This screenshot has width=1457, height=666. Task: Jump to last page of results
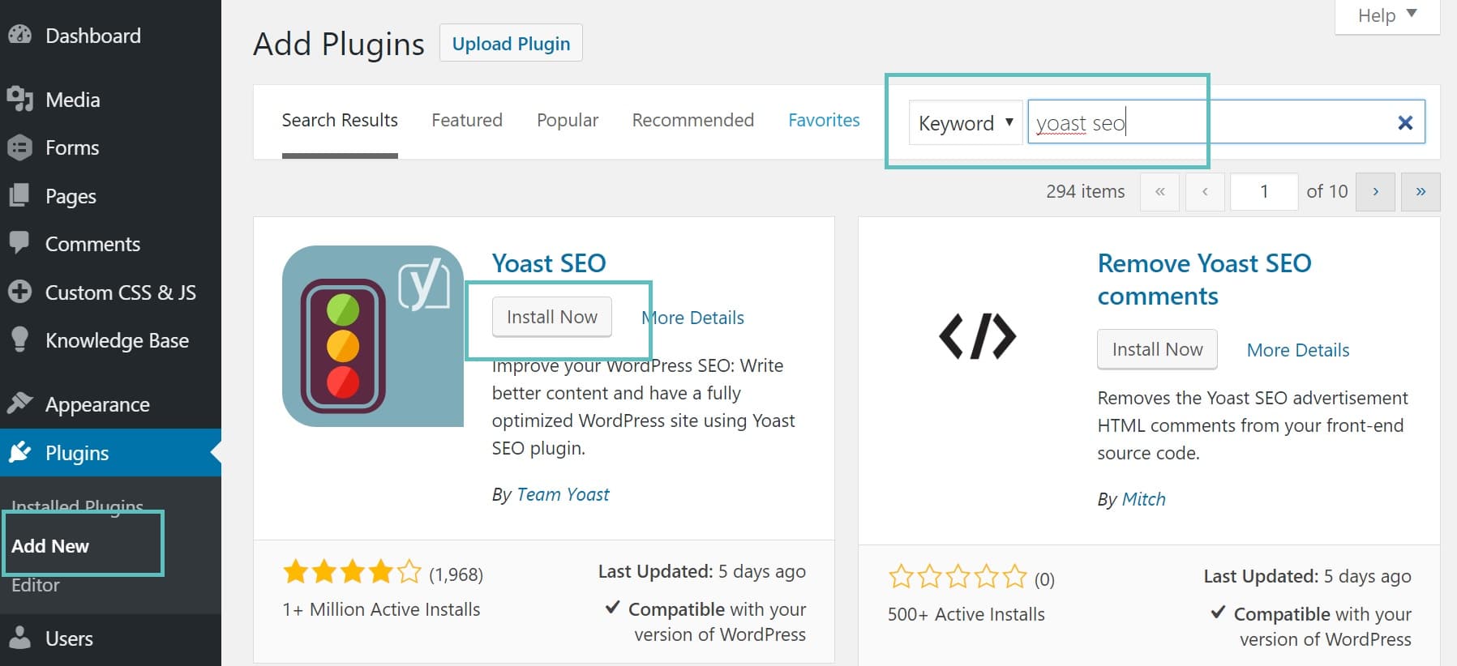pyautogui.click(x=1421, y=192)
